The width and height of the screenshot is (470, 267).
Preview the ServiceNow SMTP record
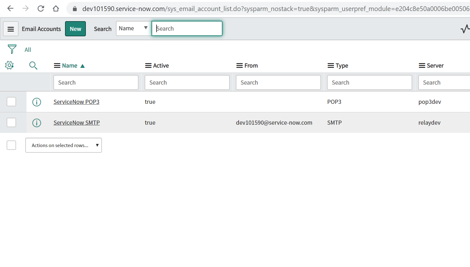tap(37, 123)
